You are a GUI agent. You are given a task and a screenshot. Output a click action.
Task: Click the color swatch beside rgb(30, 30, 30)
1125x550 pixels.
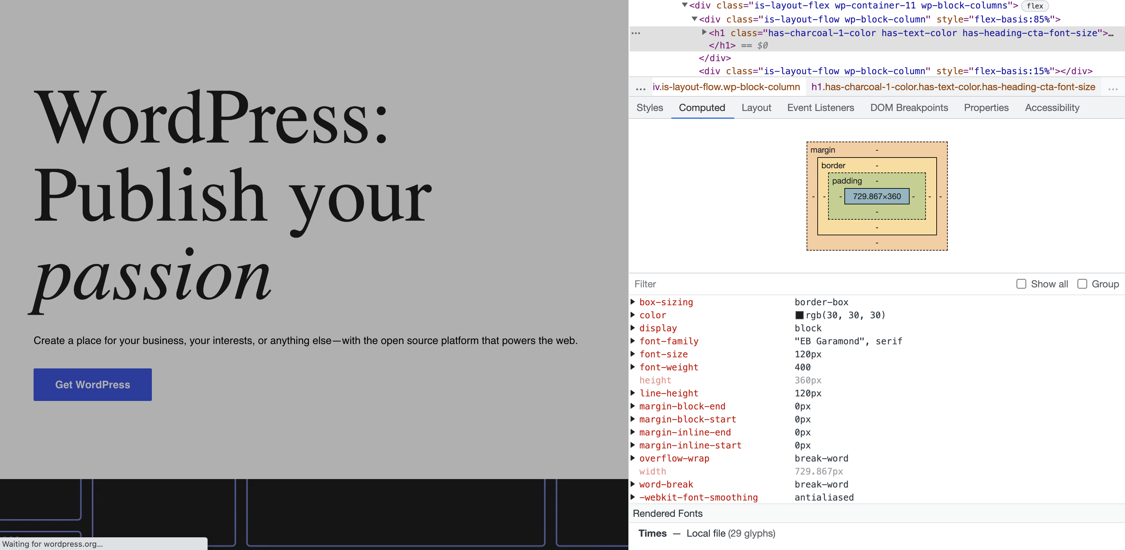[x=800, y=315]
